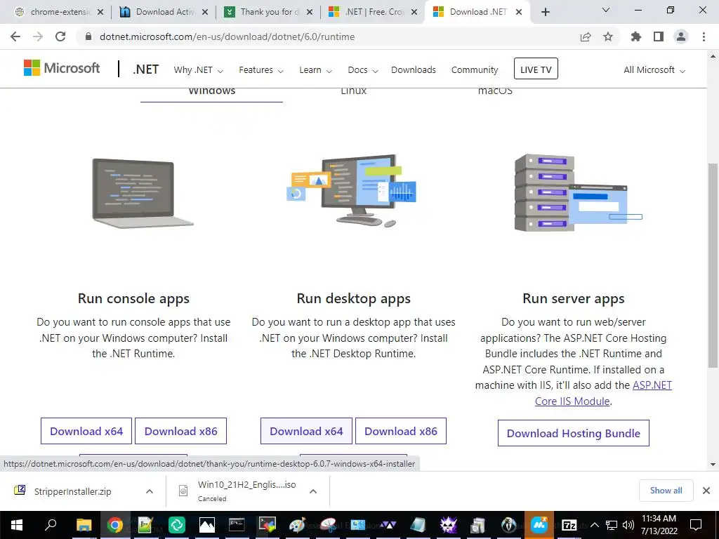Viewport: 719px width, 539px height.
Task: Open the notification center icon
Action: (696, 525)
